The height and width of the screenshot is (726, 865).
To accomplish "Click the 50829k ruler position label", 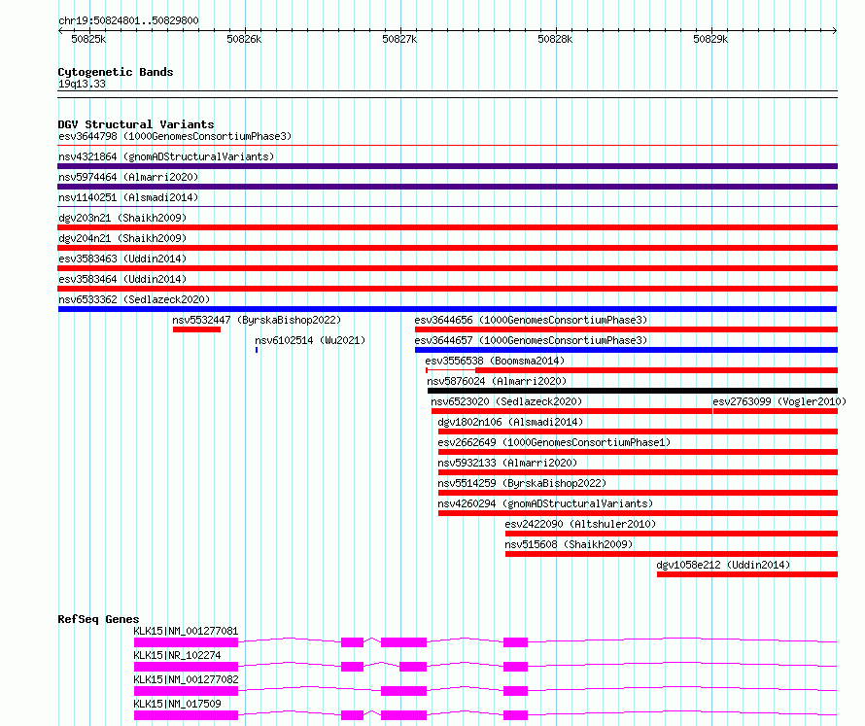I will click(711, 39).
